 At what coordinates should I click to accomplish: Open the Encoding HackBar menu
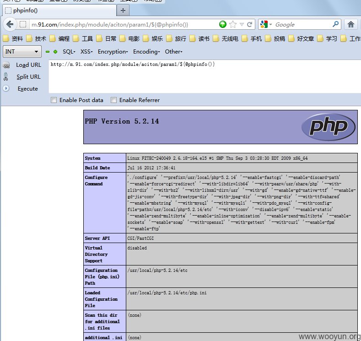point(146,52)
